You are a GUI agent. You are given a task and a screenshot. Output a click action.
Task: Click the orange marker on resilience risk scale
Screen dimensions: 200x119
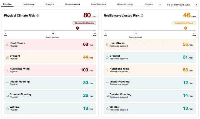point(186,28)
